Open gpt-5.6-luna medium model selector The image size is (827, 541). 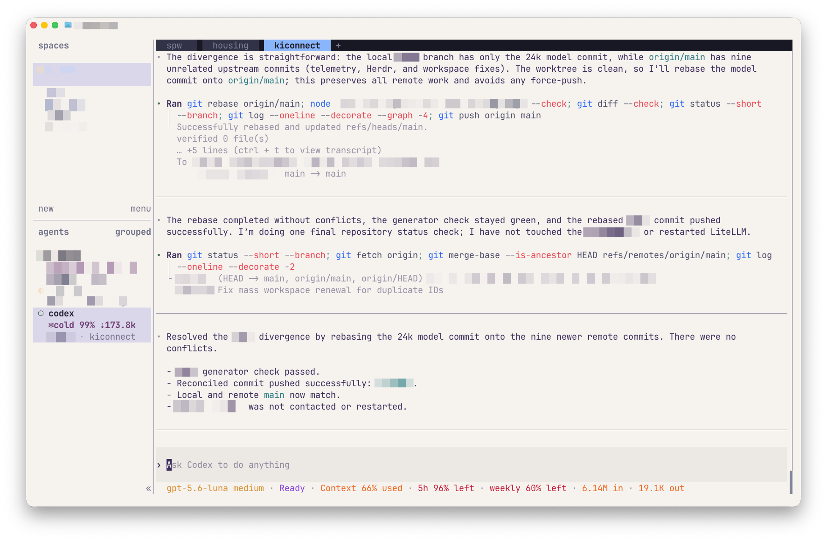215,488
